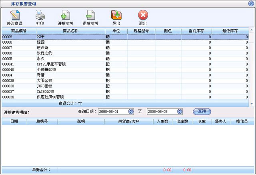Close the 库存报警查询 window
This screenshot has width=256, height=175.
click(x=252, y=3)
